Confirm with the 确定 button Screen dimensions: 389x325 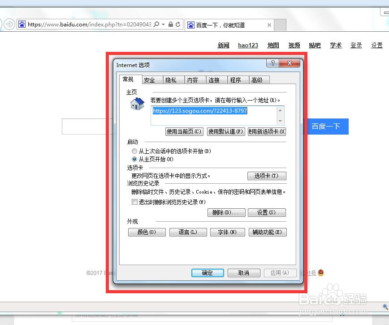click(207, 273)
